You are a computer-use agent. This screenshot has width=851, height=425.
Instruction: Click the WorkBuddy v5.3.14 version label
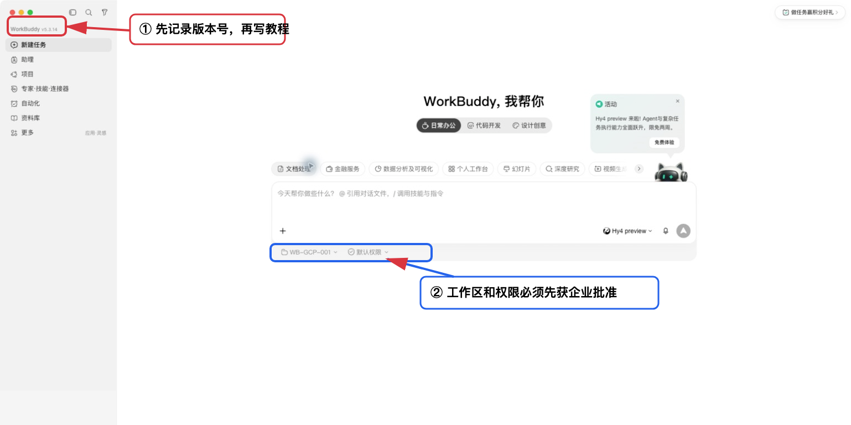(x=34, y=29)
